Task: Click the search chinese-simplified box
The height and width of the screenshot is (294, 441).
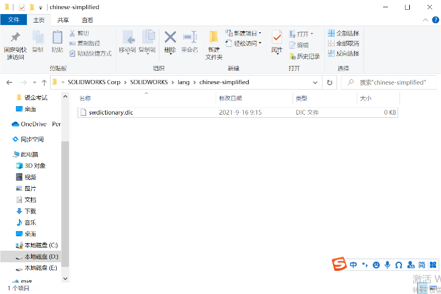Action: (389, 82)
